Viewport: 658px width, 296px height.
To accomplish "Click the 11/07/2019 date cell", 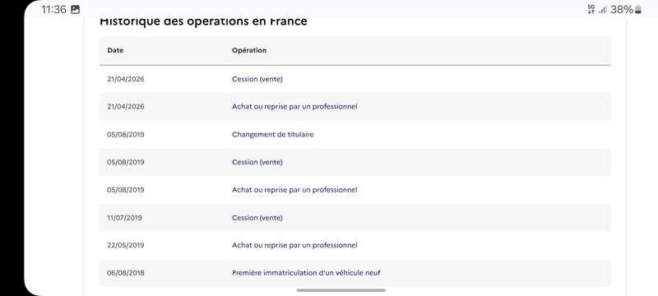I will 125,218.
